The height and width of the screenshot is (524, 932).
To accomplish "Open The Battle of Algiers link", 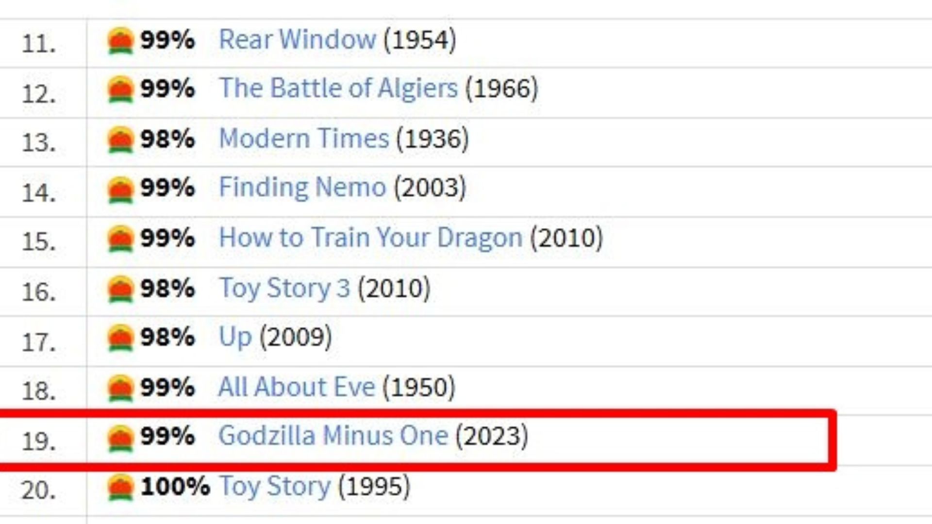I will pos(338,88).
